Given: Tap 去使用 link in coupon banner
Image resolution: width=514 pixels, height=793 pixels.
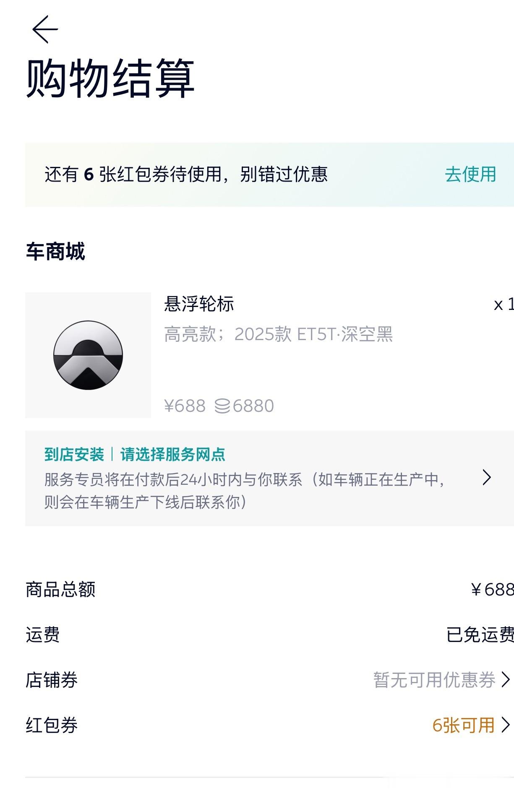Looking at the screenshot, I should (x=470, y=174).
